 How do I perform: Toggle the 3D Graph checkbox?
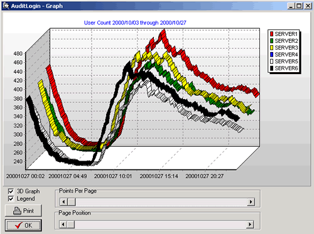click(x=11, y=191)
